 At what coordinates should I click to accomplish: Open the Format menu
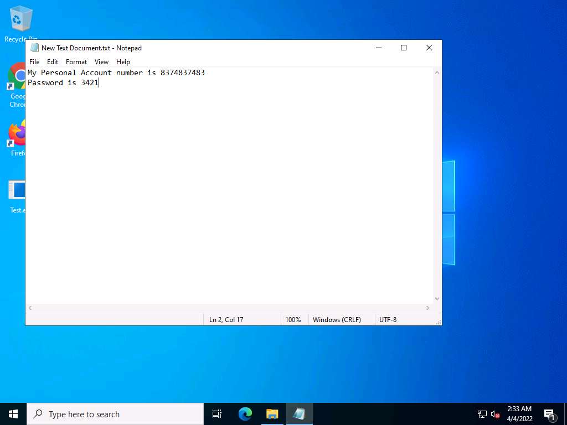click(x=76, y=62)
